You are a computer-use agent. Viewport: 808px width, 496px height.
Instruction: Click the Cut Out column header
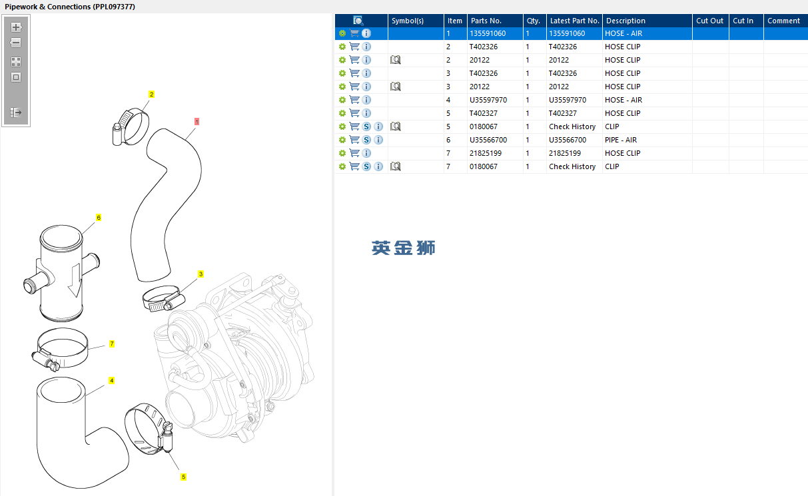tap(711, 21)
